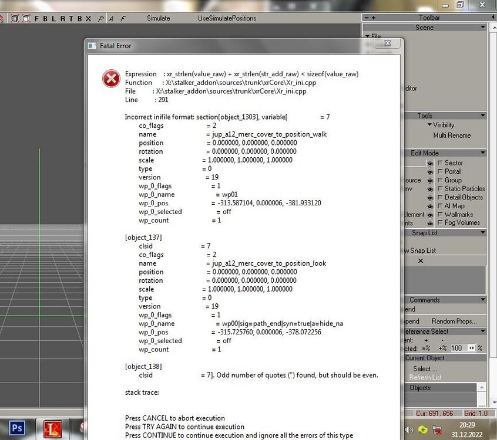Enable the Static Particles checkbox

coord(440,189)
